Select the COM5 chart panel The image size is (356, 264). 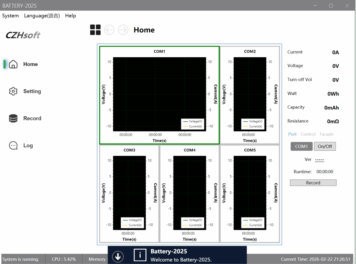pos(250,194)
